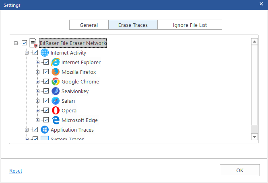Click the BitRaser File Eraser document icon
The height and width of the screenshot is (183, 268).
tap(33, 43)
